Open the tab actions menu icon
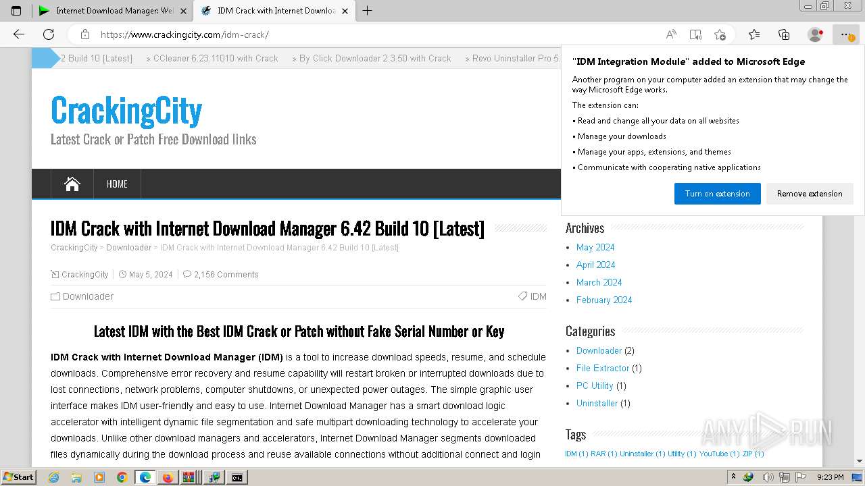Viewport: 865px width, 486px height. (x=16, y=11)
